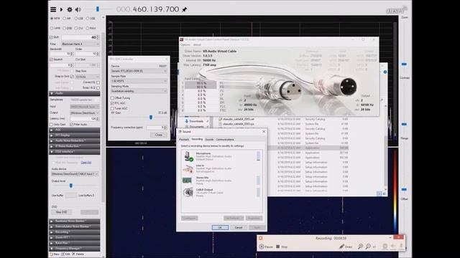Screen dimensions: 460x258
Task: Adjust the RF Gain slider
Action: tap(151, 118)
